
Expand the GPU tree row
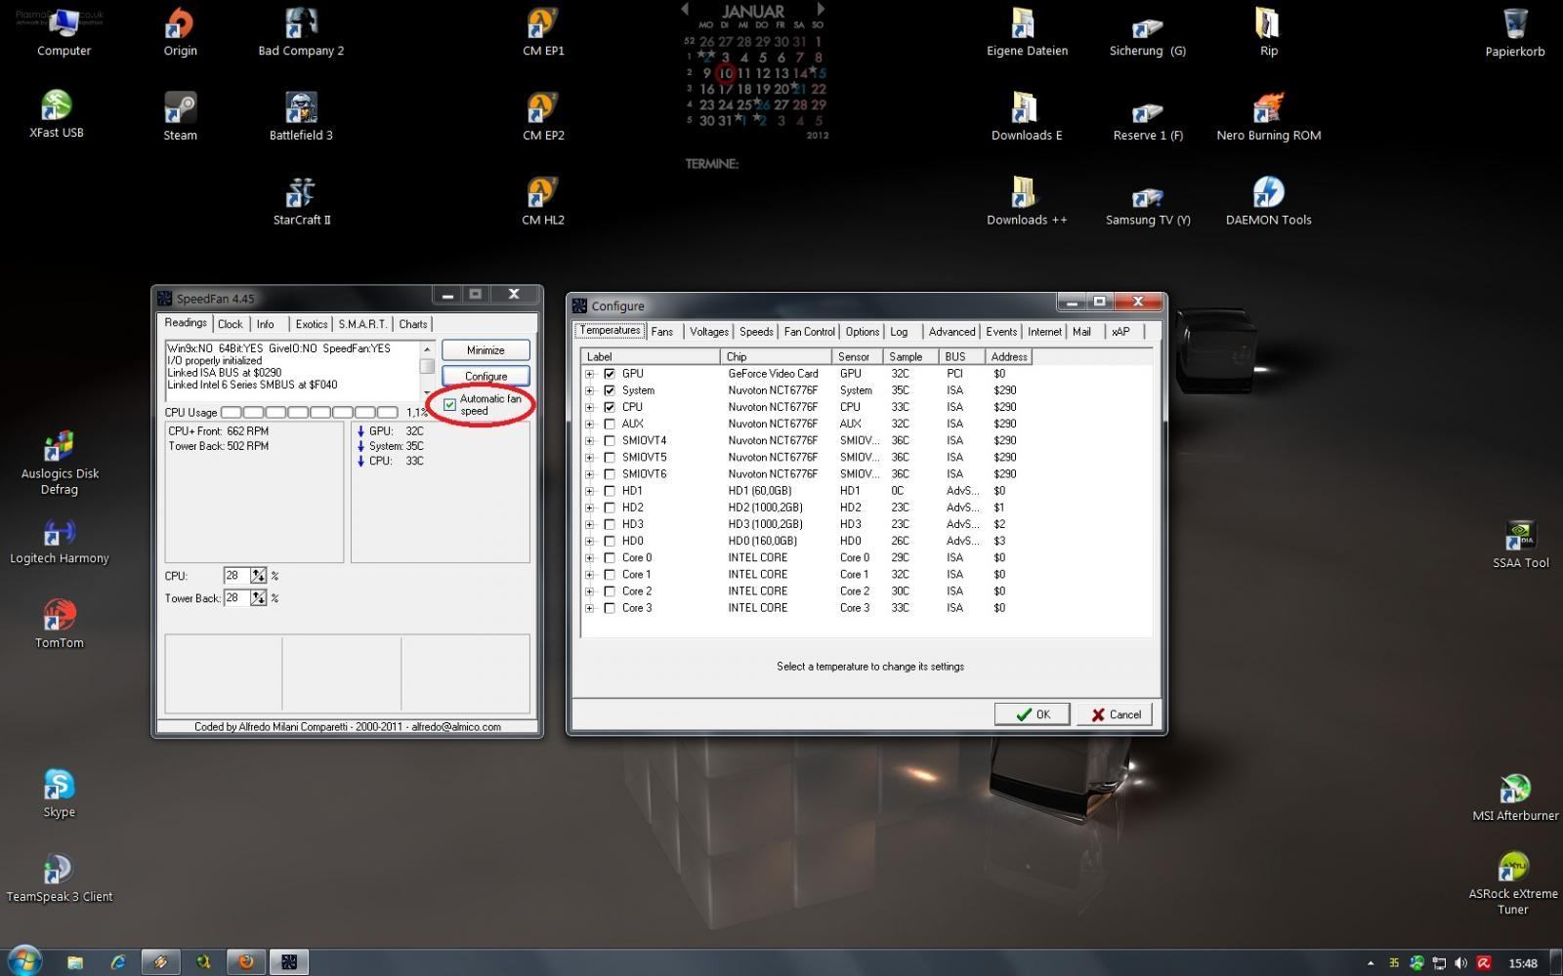(x=589, y=374)
